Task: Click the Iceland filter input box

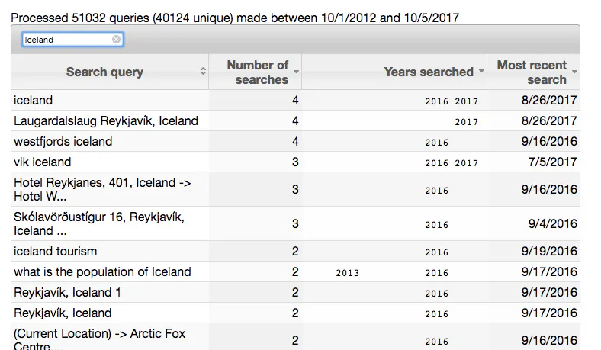Action: pyautogui.click(x=72, y=40)
